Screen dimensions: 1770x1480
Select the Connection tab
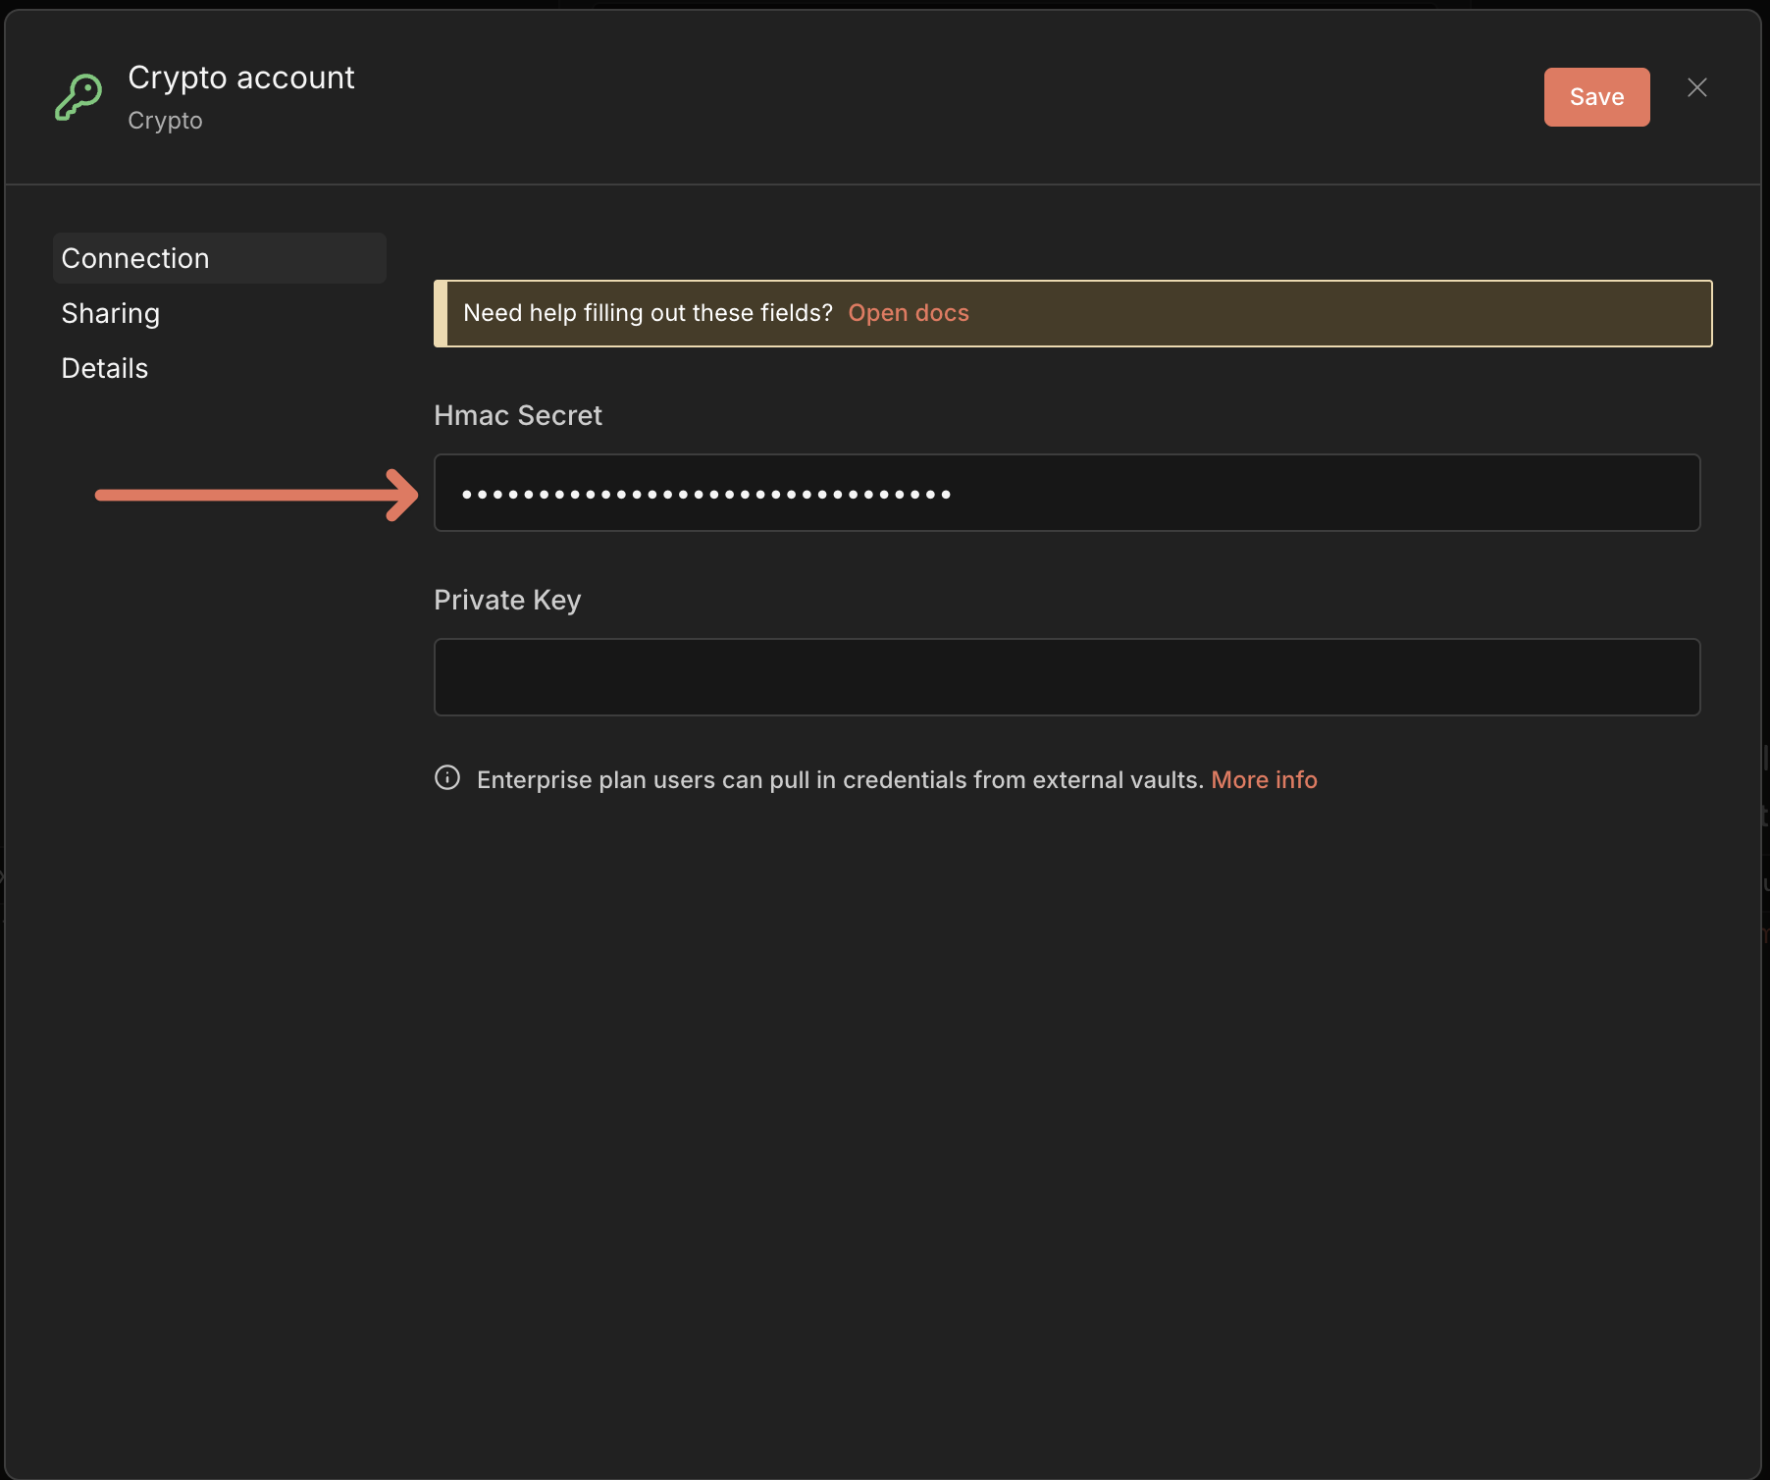(x=134, y=257)
